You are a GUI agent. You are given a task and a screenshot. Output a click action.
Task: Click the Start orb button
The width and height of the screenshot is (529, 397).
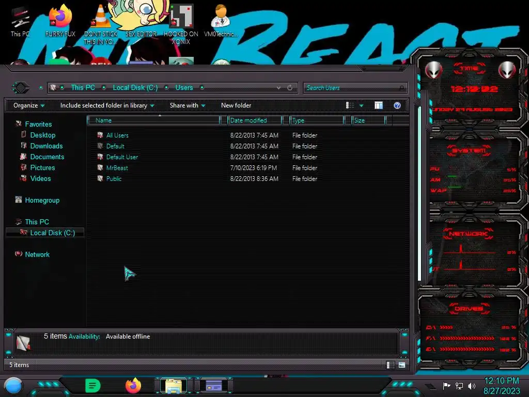[x=14, y=386]
